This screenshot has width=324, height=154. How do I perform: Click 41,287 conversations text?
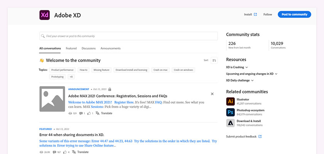tap(249, 104)
